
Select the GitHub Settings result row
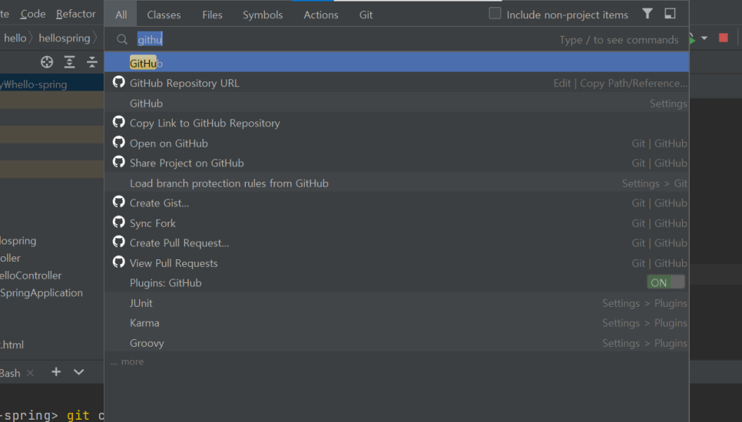[396, 103]
